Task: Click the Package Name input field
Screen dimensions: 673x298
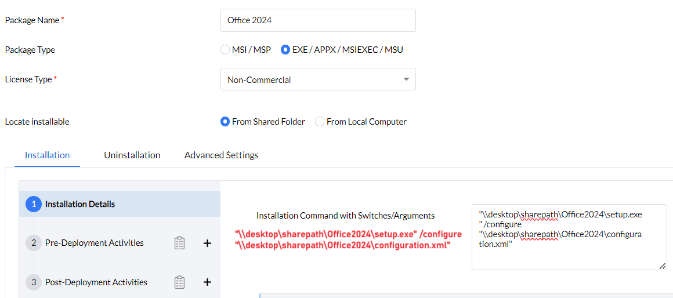Action: [318, 20]
